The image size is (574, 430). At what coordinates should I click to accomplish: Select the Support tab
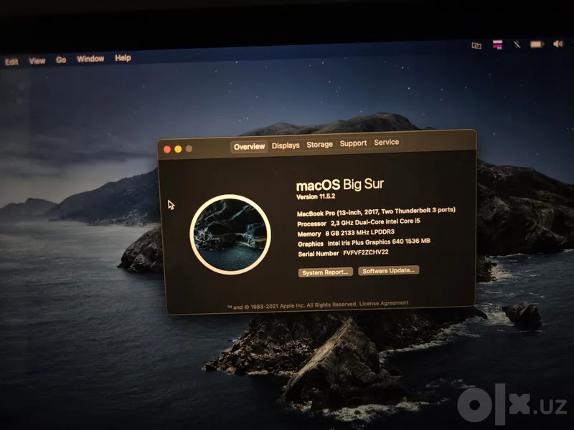click(x=353, y=143)
